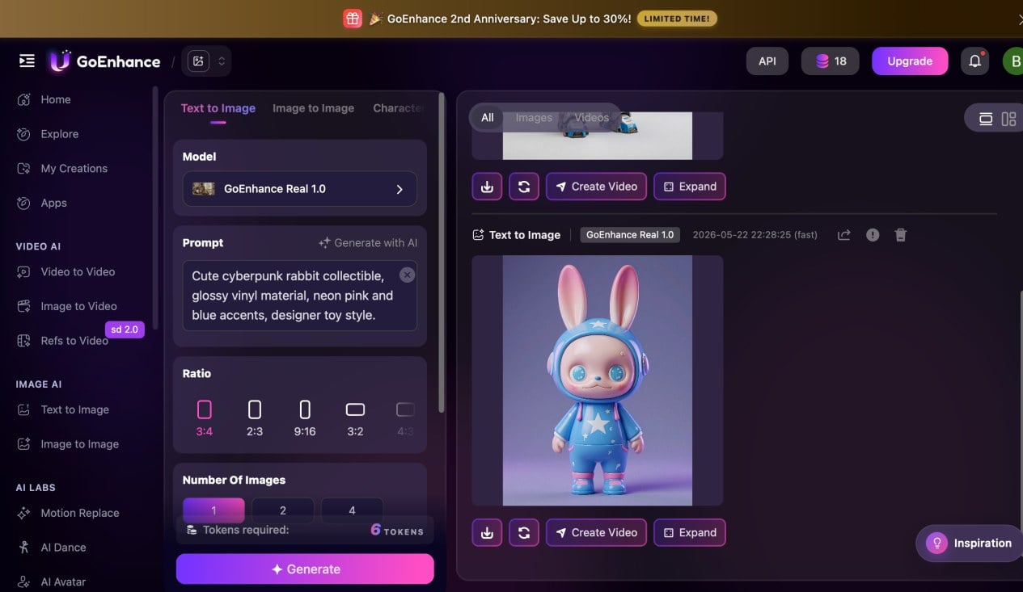Close the anniversary promotion banner
1023x592 pixels.
(1019, 19)
